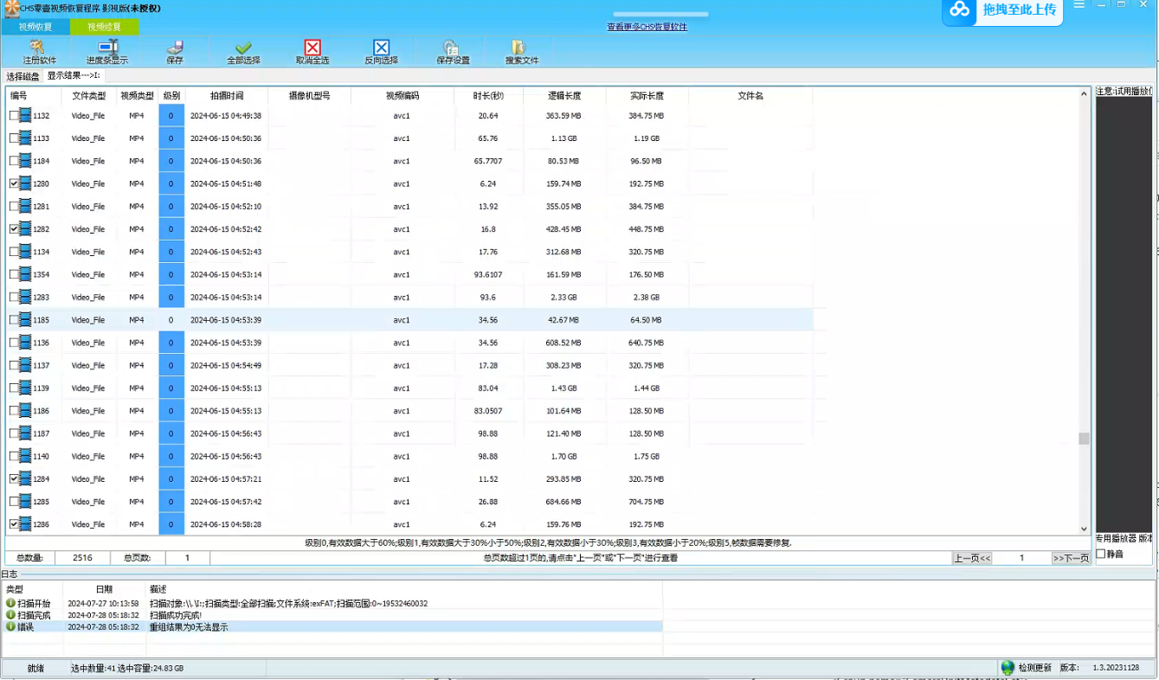Click the blue 级别 cell for file 1187
Image resolution: width=1159 pixels, height=680 pixels.
tap(171, 433)
